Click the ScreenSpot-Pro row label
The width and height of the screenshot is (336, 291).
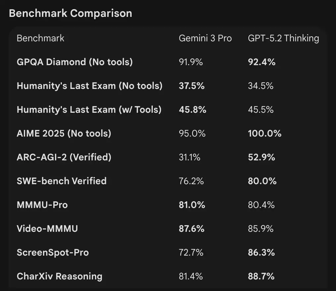[53, 253]
